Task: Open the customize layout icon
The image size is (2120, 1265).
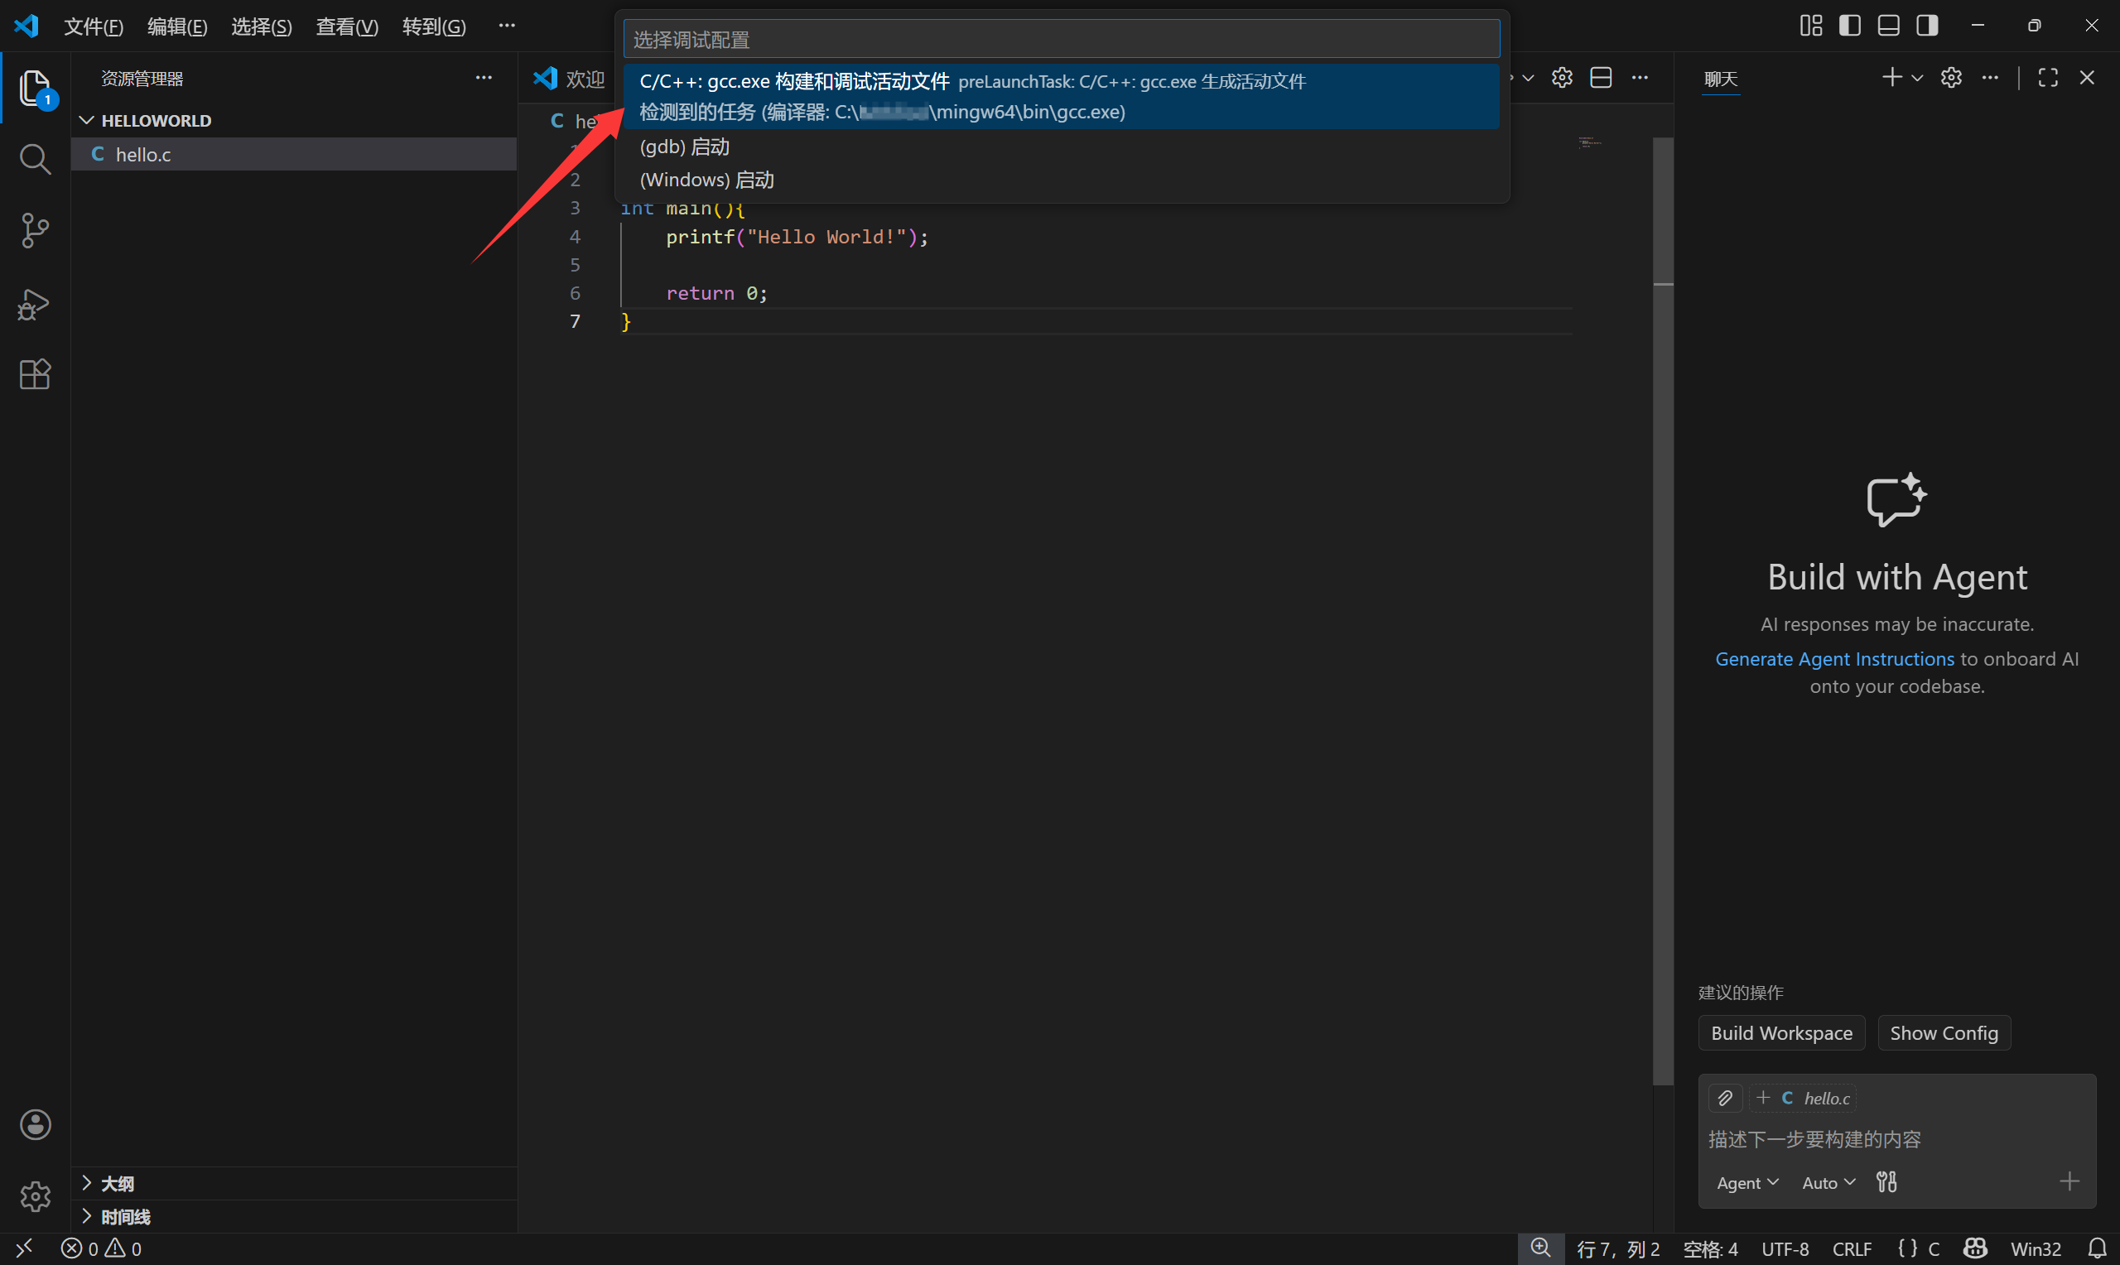Action: [1810, 26]
